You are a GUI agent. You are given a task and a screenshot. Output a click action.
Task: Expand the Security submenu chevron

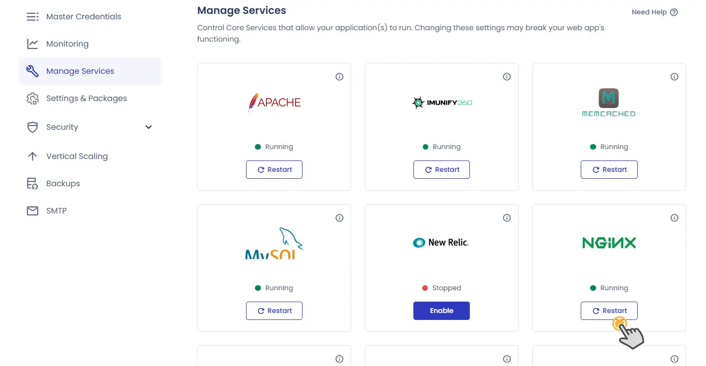pyautogui.click(x=149, y=127)
